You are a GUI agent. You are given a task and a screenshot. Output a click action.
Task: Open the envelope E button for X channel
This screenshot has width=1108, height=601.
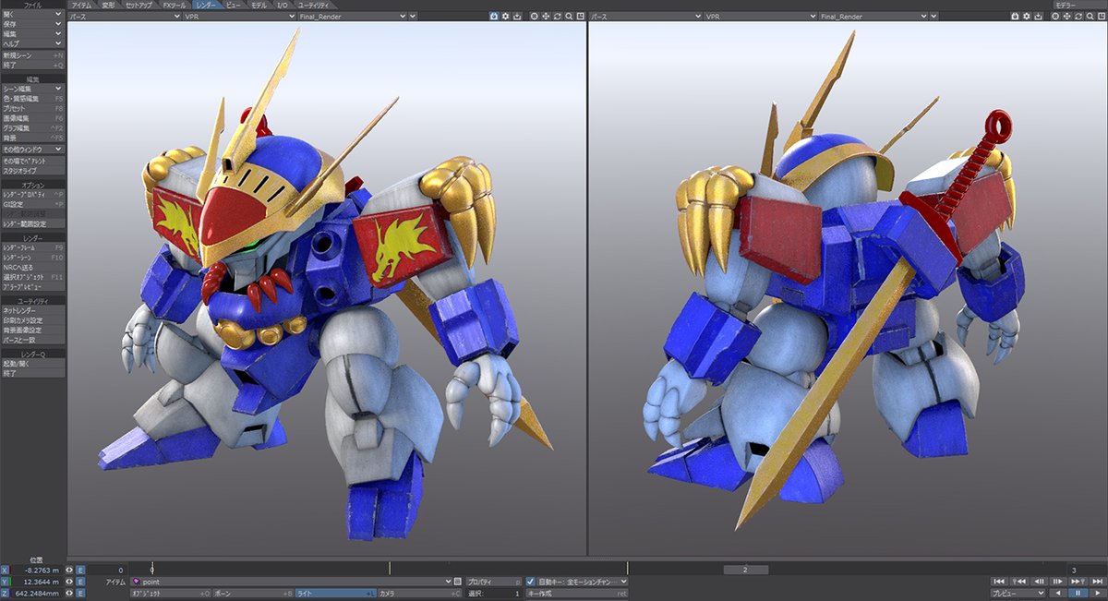click(80, 571)
